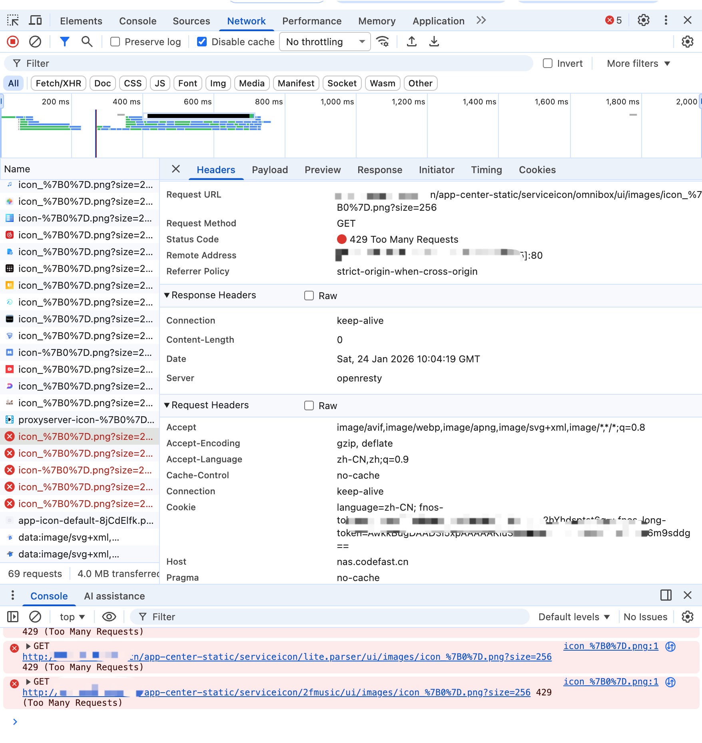Stop recording network log
This screenshot has height=743, width=702.
[13, 42]
